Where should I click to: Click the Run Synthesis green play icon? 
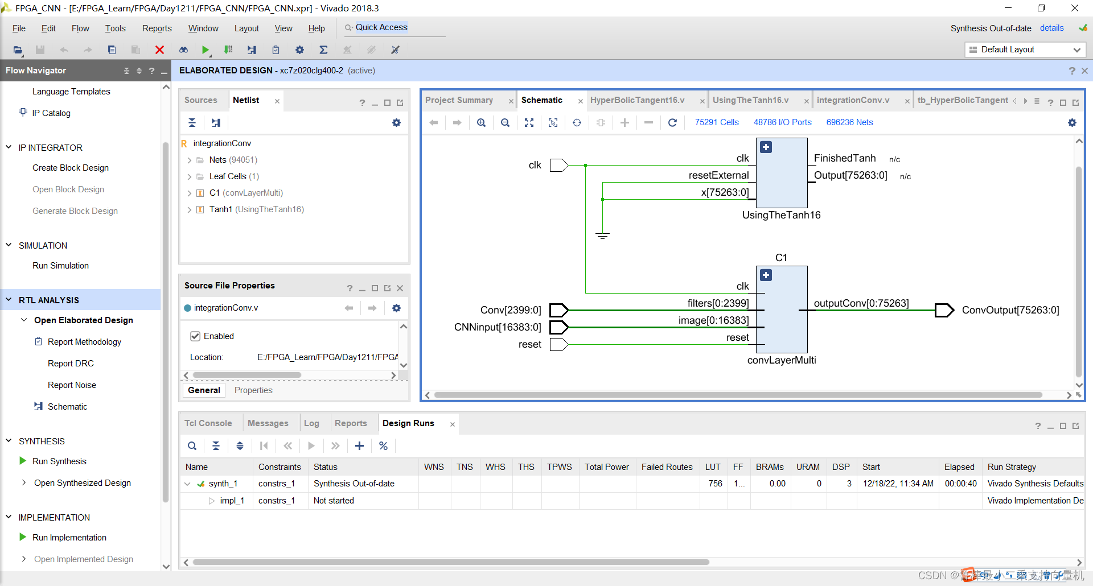(23, 461)
